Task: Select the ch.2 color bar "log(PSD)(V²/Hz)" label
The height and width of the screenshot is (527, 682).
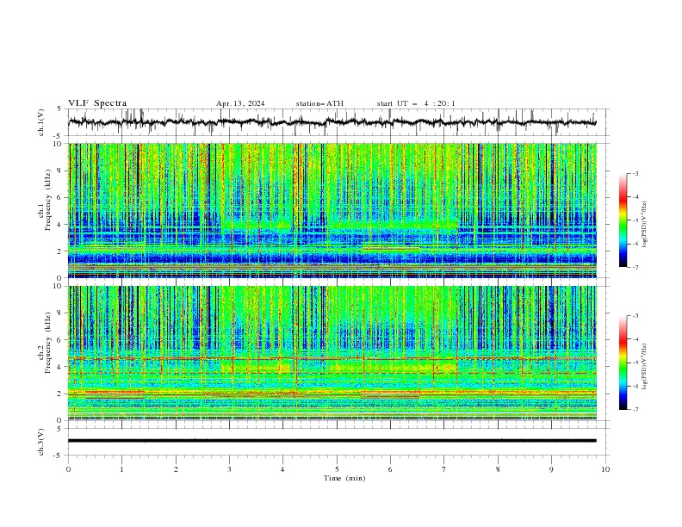Action: (x=644, y=366)
